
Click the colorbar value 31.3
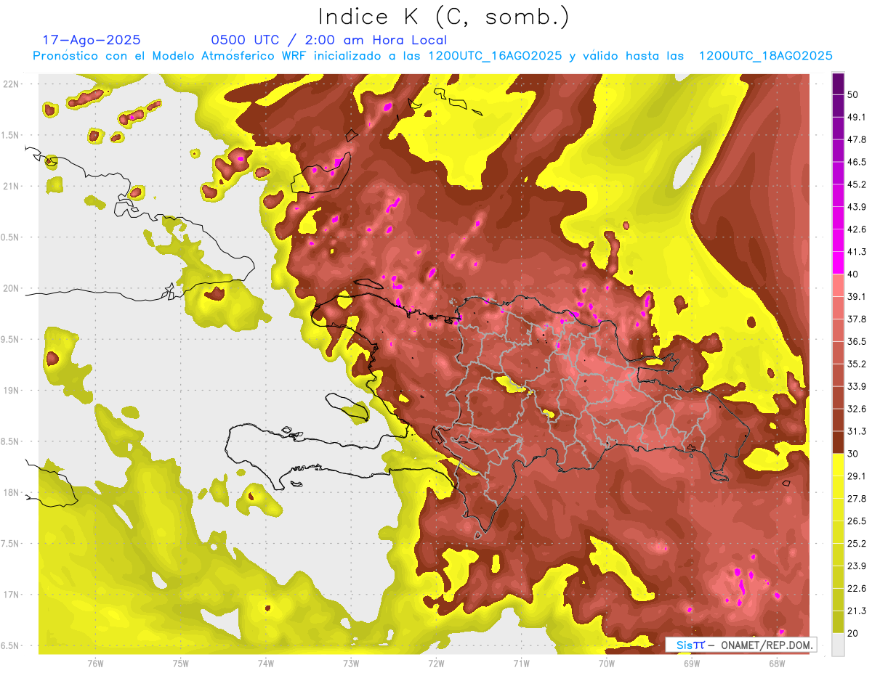tap(857, 431)
